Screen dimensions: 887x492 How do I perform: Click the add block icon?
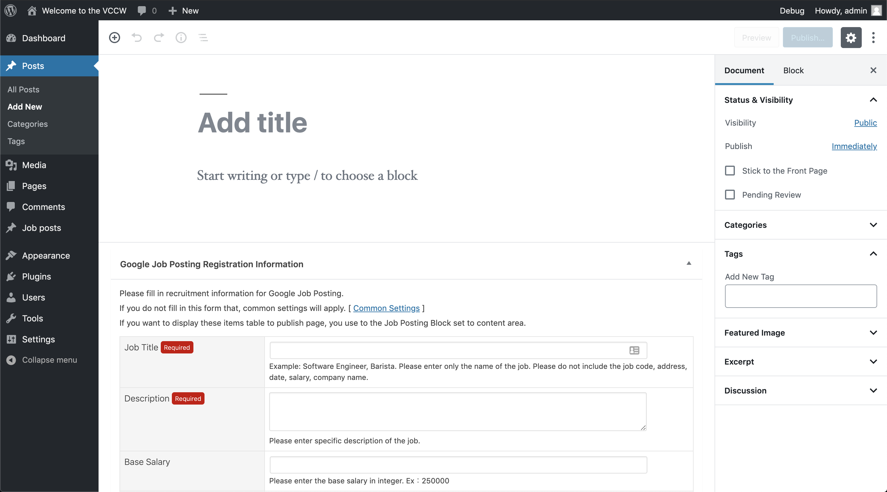tap(115, 38)
